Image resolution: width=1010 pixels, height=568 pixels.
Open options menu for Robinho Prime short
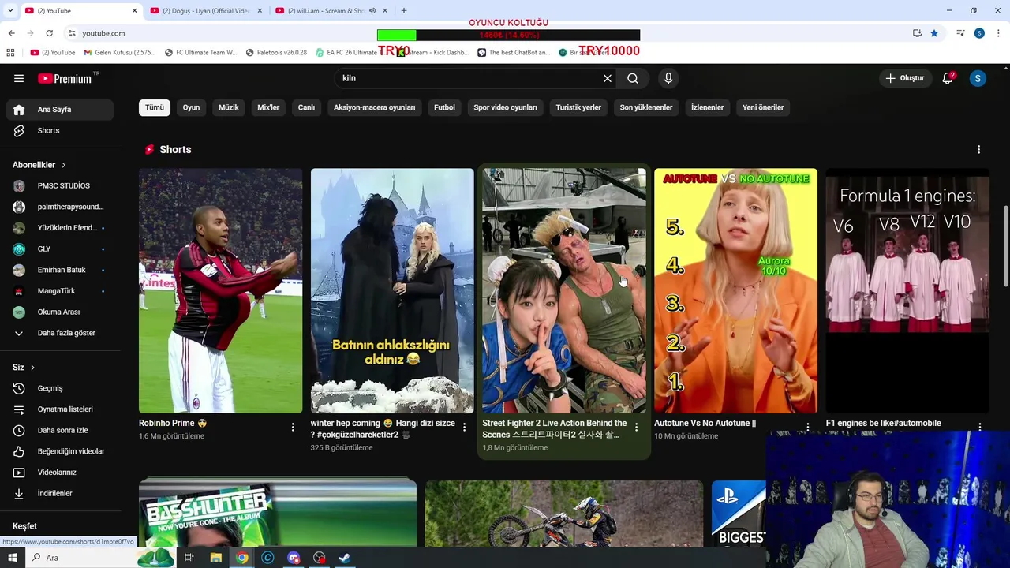[x=293, y=427]
